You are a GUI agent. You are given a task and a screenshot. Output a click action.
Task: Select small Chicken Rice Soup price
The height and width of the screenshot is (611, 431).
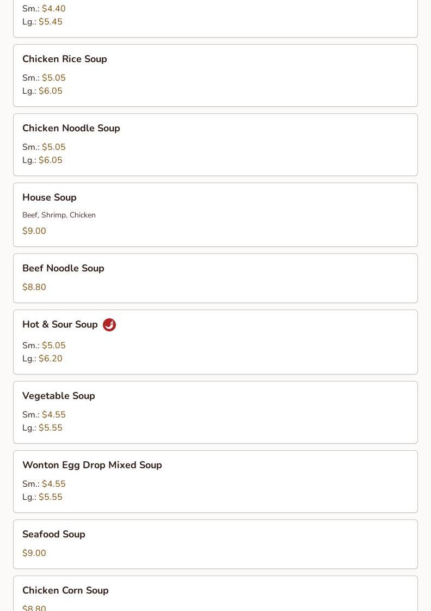click(x=54, y=77)
